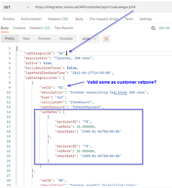Click line number 27 in gutter
172x188 pixels.
tap(8, 175)
